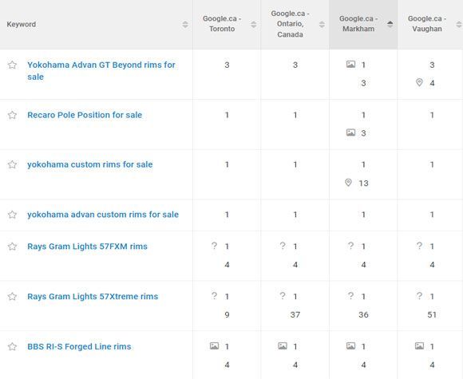Image resolution: width=463 pixels, height=379 pixels.
Task: Select Google.ca - Ontario, Canada column header
Action: (291, 24)
